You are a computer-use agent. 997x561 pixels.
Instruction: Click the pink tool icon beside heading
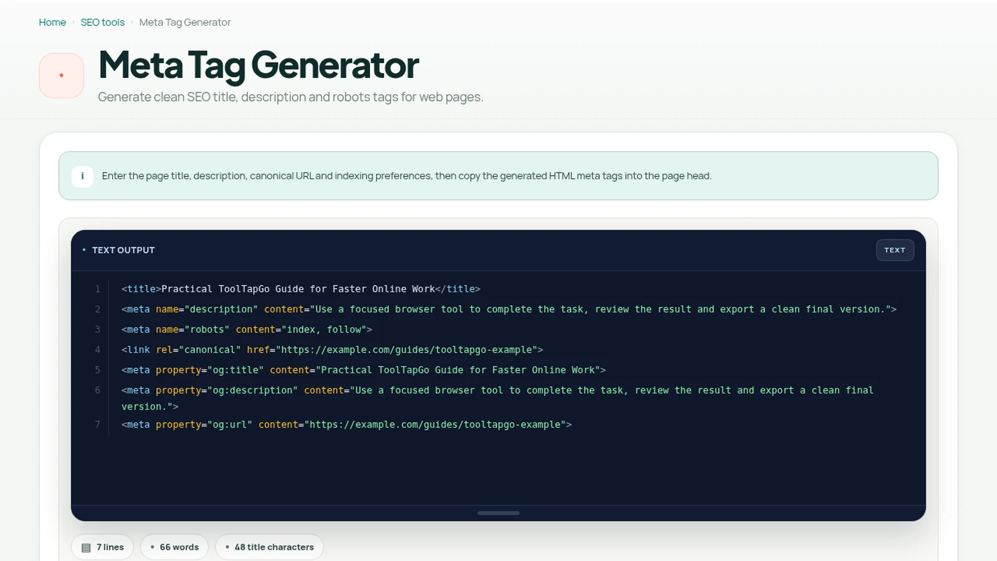pyautogui.click(x=62, y=75)
